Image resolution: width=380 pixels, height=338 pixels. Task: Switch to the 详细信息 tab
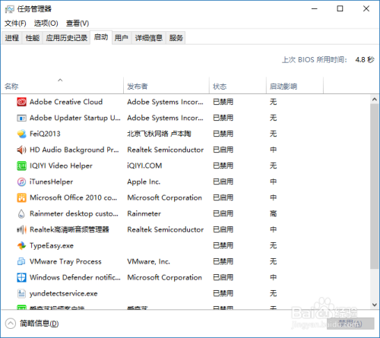point(149,38)
